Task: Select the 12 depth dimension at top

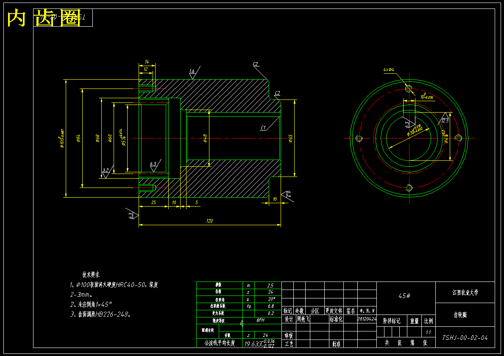Action: coord(146,69)
